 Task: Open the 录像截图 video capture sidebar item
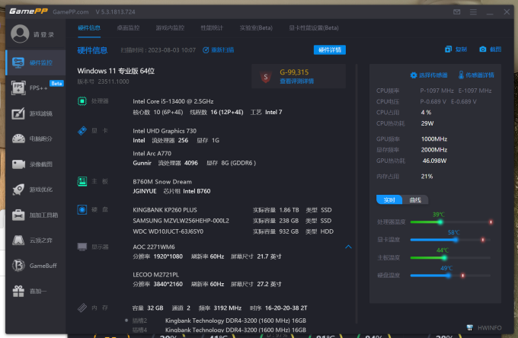[36, 164]
